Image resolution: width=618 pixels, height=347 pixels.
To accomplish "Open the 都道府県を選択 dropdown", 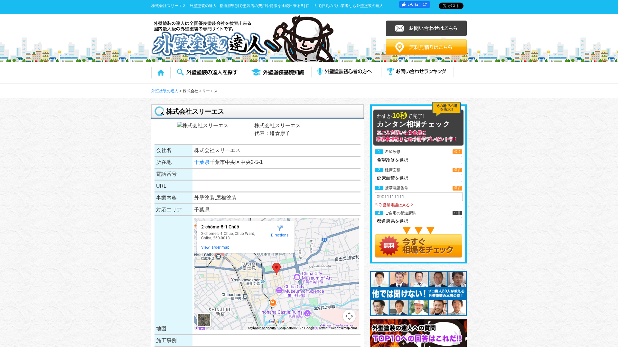I will click(418, 221).
